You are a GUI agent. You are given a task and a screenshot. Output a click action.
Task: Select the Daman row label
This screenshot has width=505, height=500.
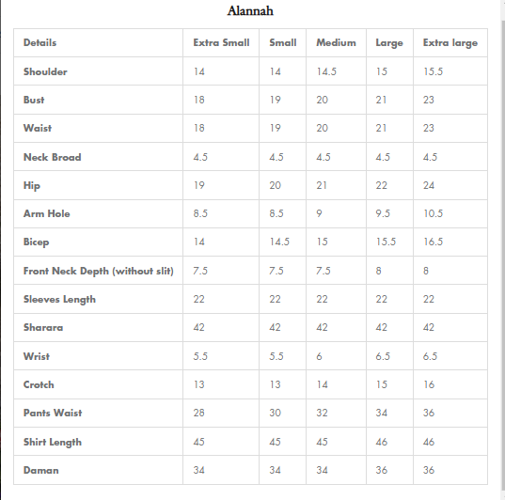click(x=40, y=470)
